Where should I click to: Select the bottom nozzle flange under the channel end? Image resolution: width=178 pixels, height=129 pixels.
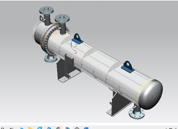(x=51, y=59)
